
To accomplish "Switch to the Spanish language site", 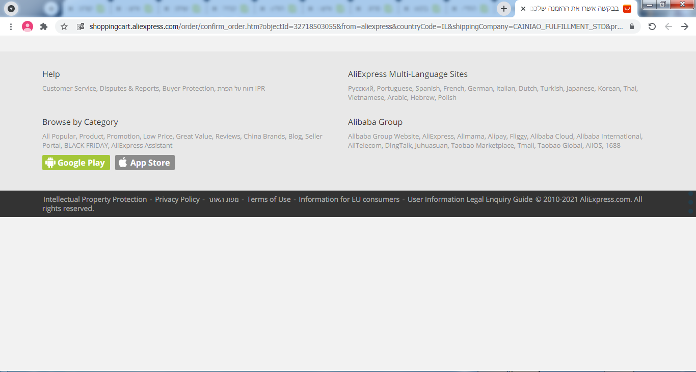I will (427, 88).
